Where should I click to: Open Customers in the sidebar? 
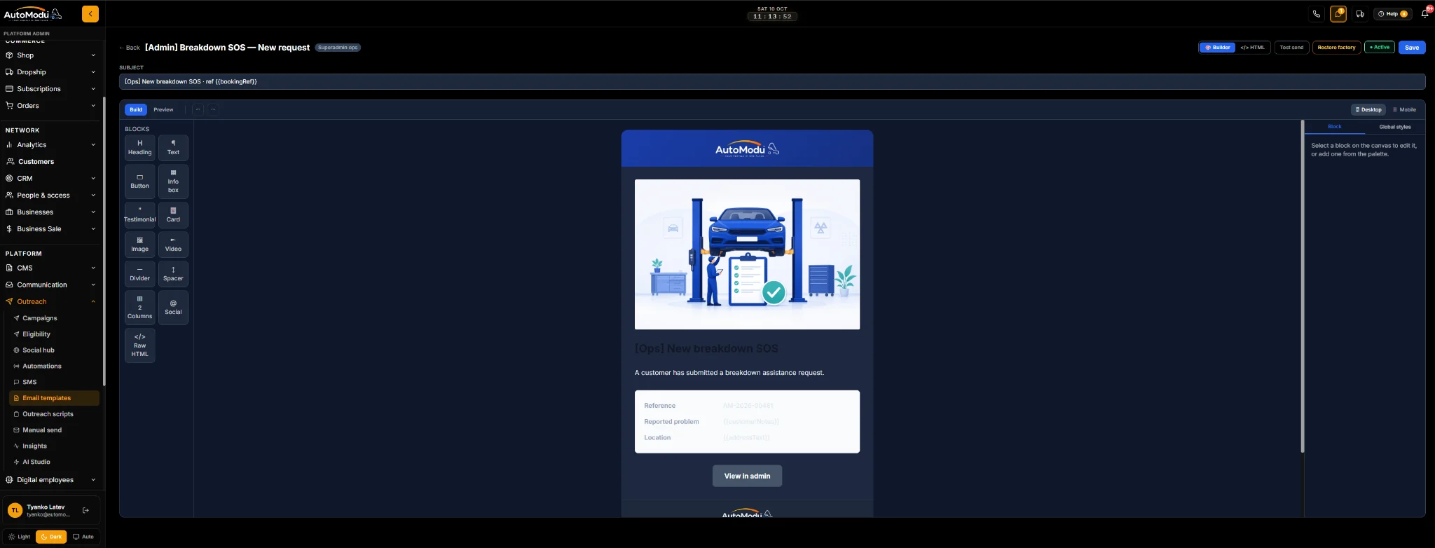pos(50,162)
